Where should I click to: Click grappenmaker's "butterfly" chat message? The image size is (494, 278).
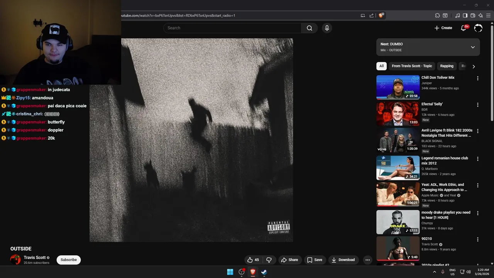[x=56, y=122]
